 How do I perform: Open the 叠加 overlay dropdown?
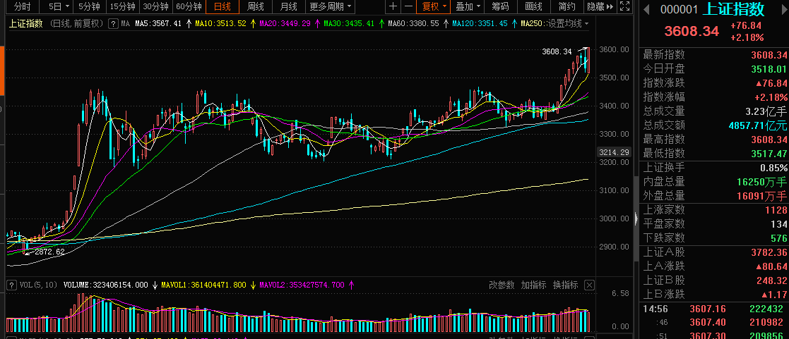coord(468,6)
